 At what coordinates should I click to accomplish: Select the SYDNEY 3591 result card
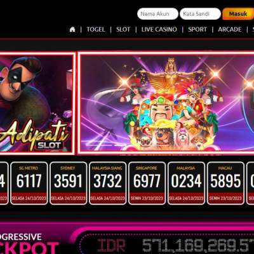[x=69, y=184]
